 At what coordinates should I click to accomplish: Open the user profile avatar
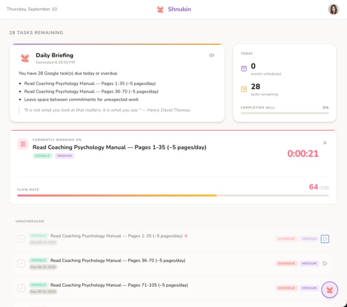tap(334, 9)
